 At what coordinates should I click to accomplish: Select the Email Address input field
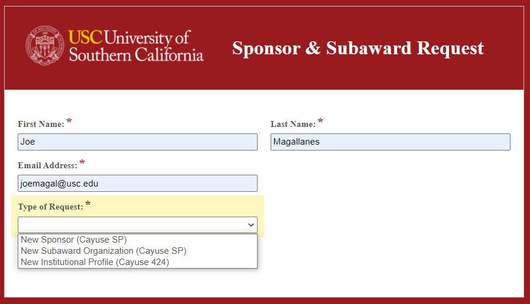[x=138, y=184]
